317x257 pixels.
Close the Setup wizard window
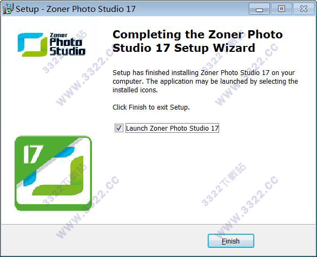[x=303, y=9]
